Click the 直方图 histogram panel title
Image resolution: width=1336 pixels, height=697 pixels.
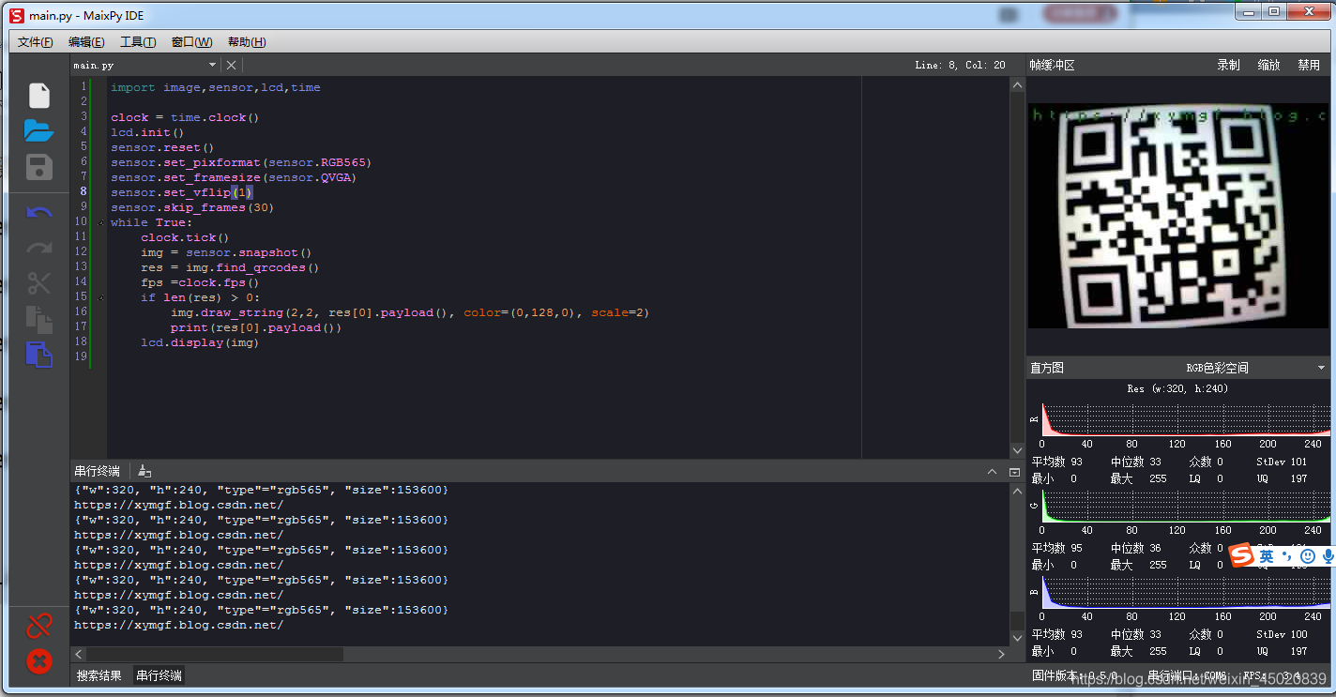pyautogui.click(x=1047, y=368)
